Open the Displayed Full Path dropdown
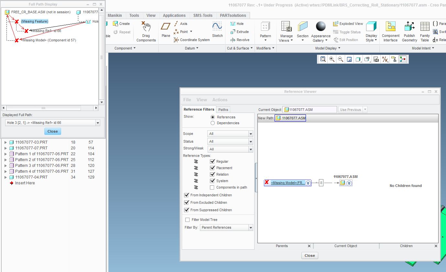 [x=53, y=123]
